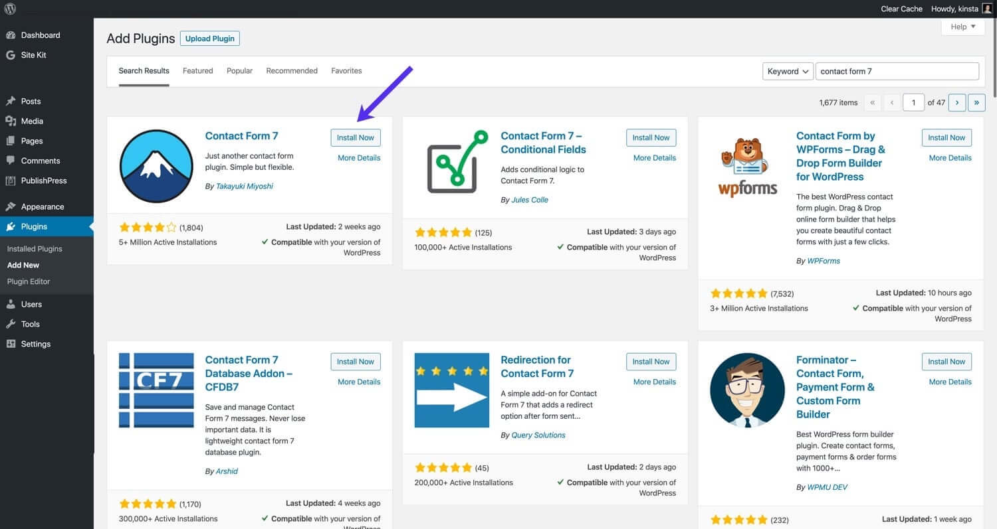Open the CF7 Database Addon thumbnail
997x529 pixels.
[x=156, y=390]
